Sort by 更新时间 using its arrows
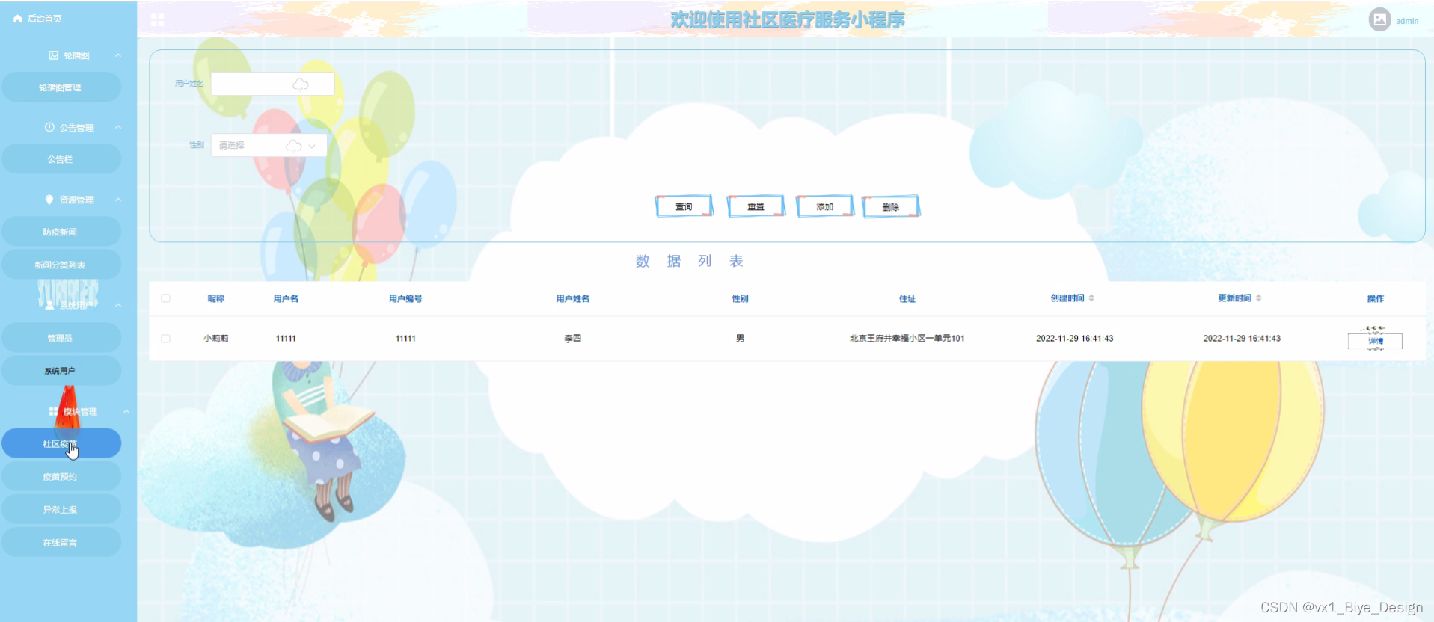 pos(1259,298)
